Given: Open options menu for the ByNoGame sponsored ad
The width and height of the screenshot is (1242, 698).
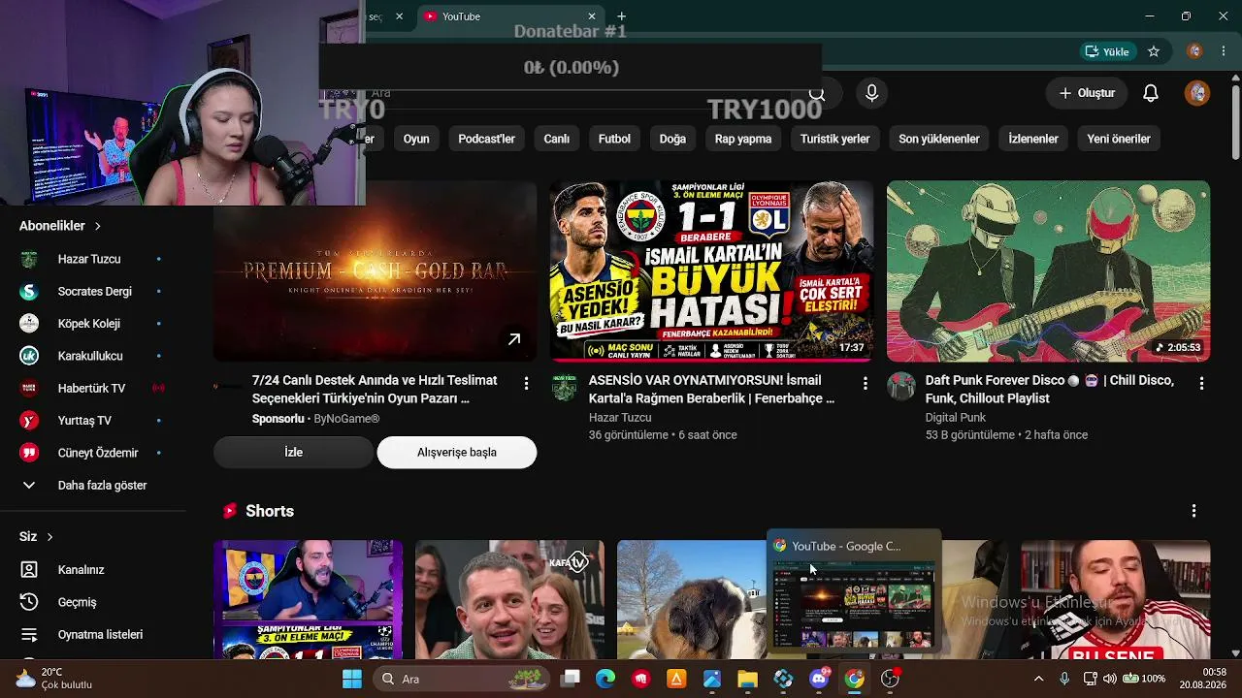Looking at the screenshot, I should 527,384.
